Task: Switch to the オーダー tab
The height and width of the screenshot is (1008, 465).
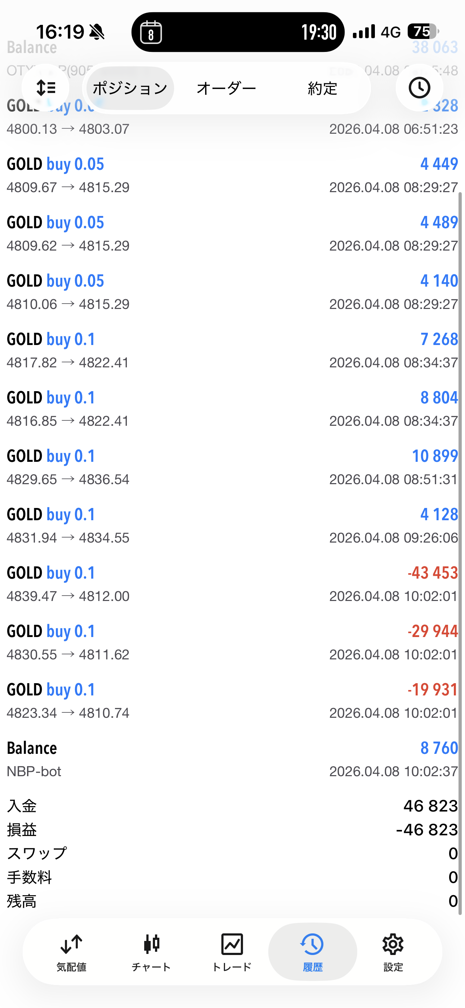Action: click(226, 88)
